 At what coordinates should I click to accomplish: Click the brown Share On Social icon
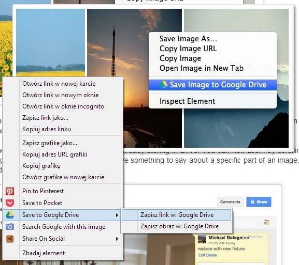tap(10, 239)
